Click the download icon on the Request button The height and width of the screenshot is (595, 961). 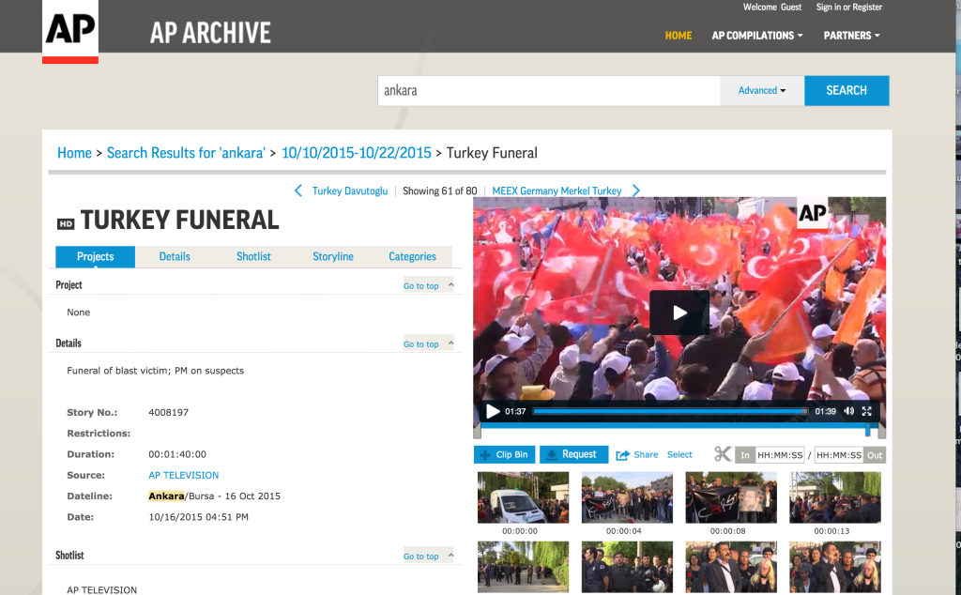click(x=553, y=454)
